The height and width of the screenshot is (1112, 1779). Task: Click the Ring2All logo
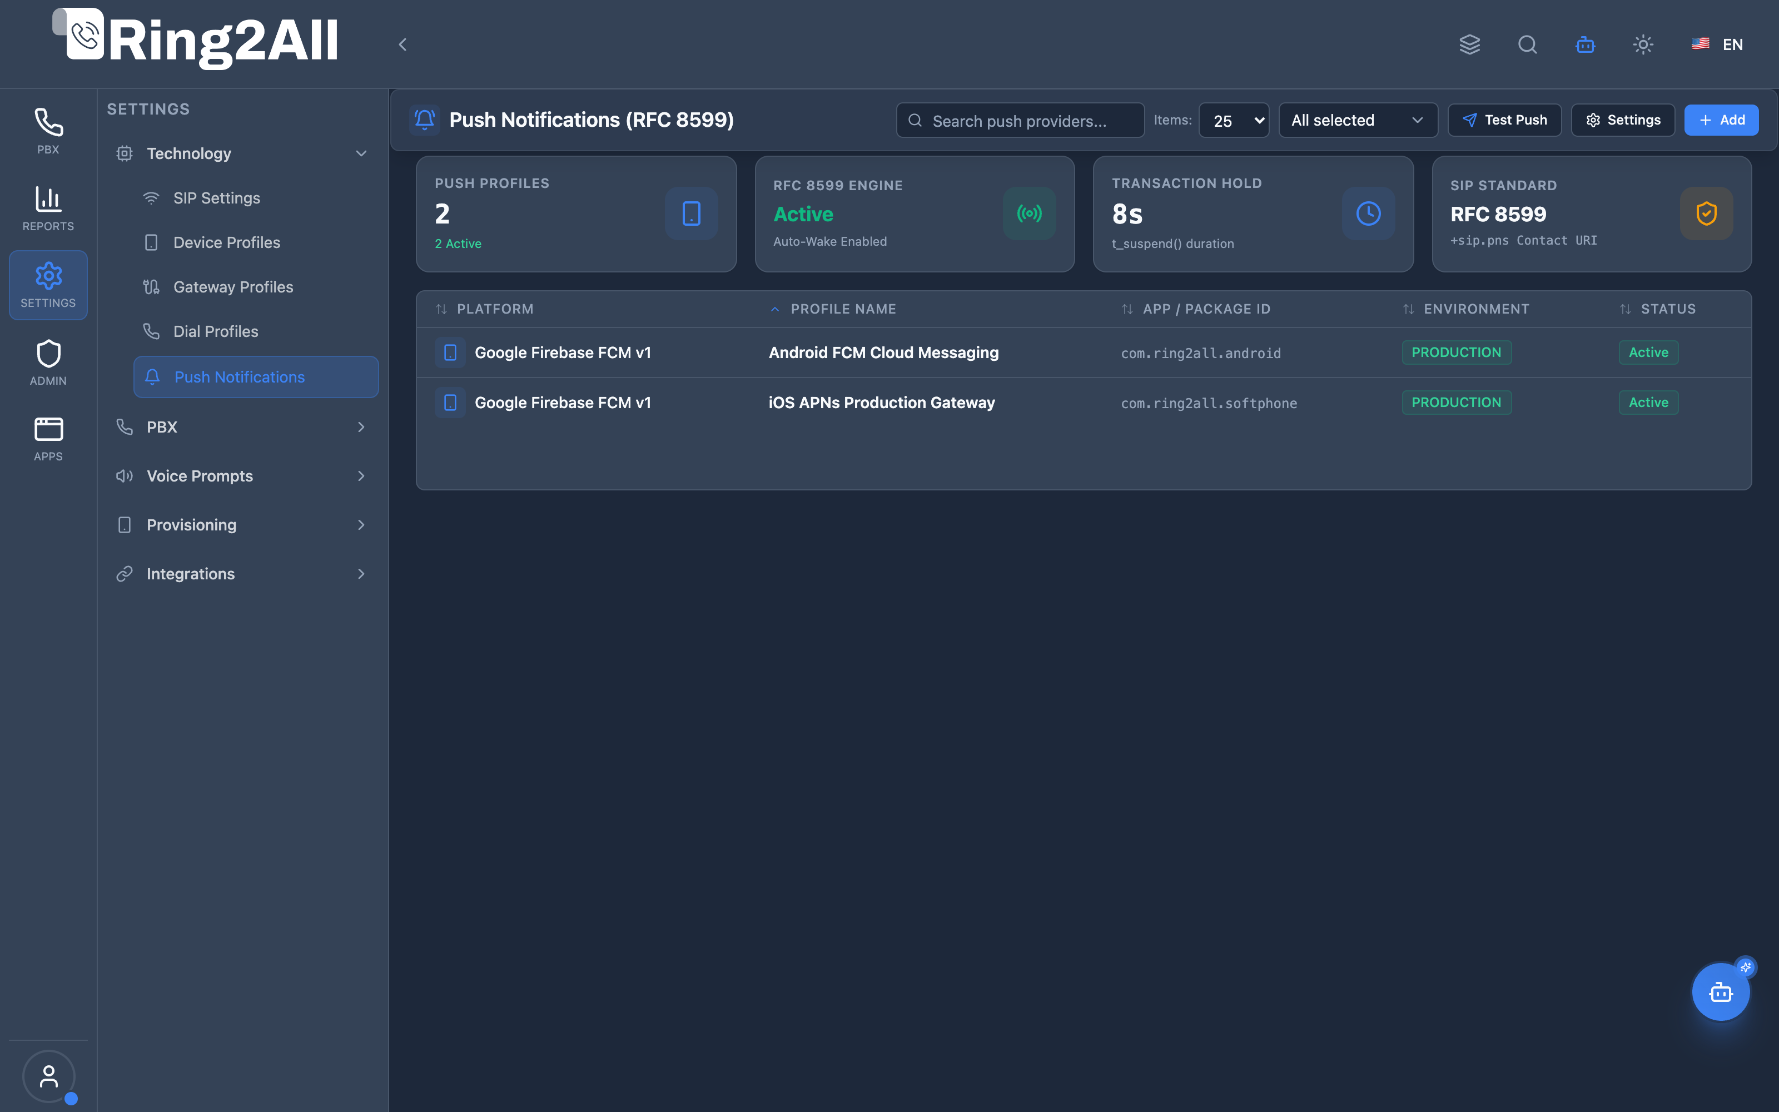click(196, 39)
